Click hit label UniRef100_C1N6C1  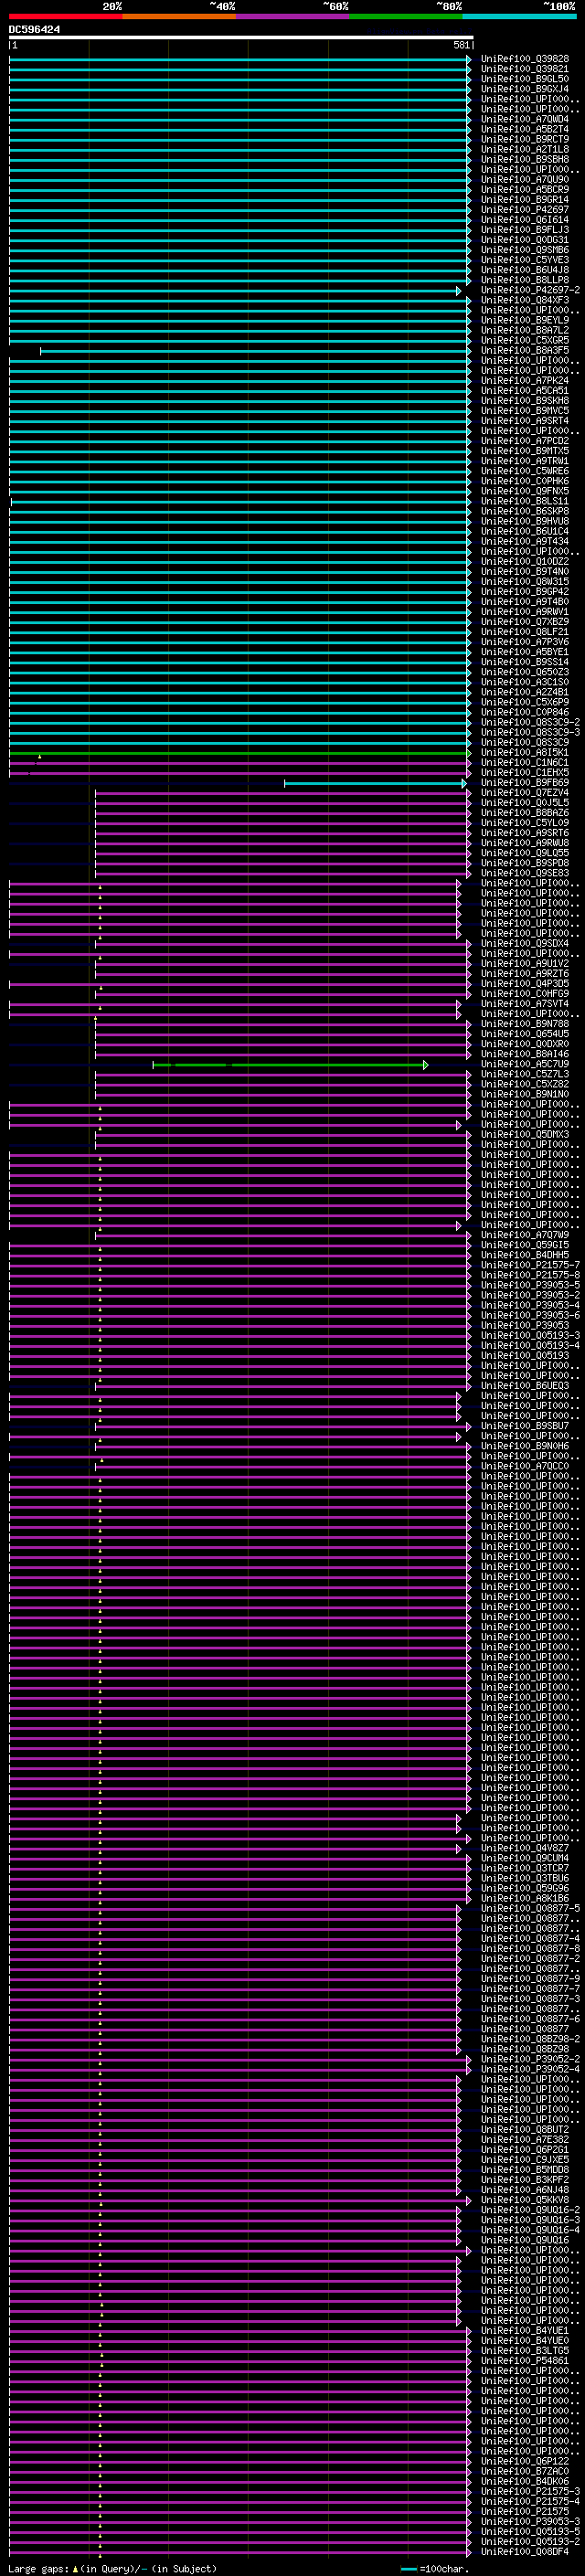coord(525,763)
